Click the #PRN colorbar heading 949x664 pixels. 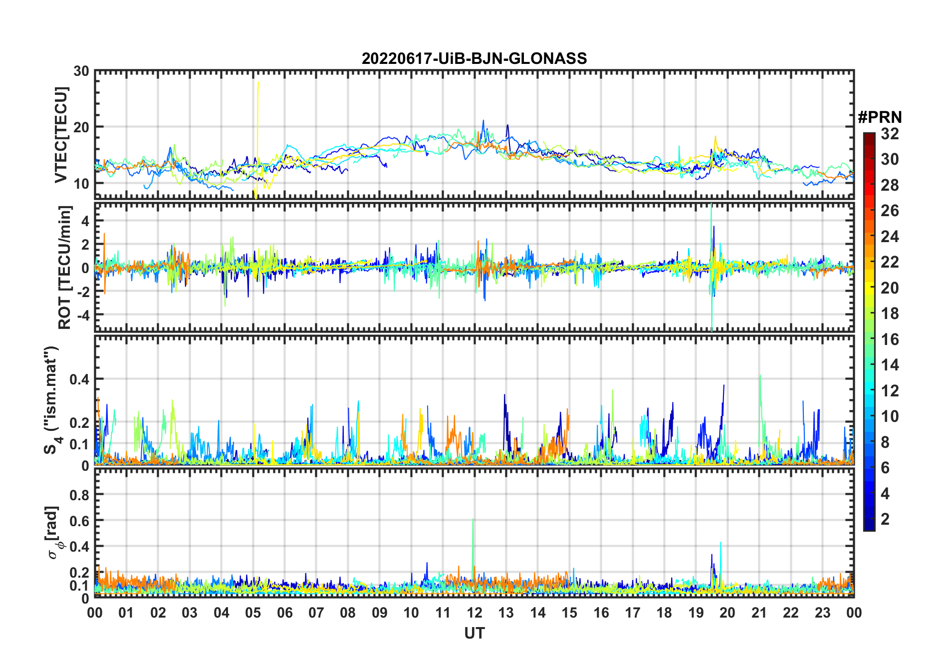880,117
